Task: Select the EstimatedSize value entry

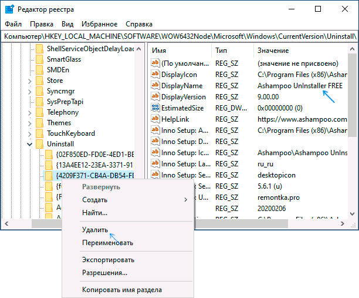Action: 182,108
